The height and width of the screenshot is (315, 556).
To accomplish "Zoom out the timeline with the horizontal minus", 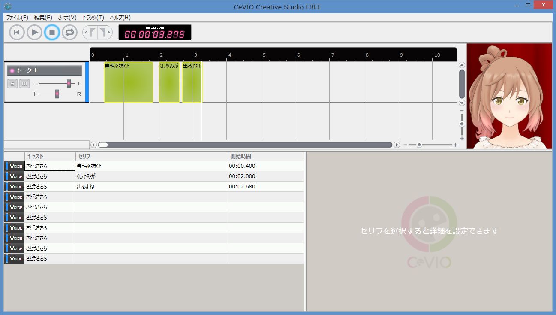I will coord(405,145).
